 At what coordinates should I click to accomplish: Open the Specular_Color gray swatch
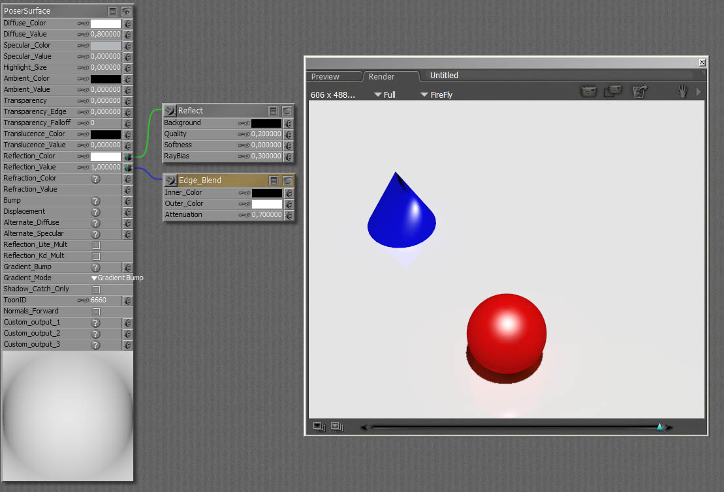(106, 46)
